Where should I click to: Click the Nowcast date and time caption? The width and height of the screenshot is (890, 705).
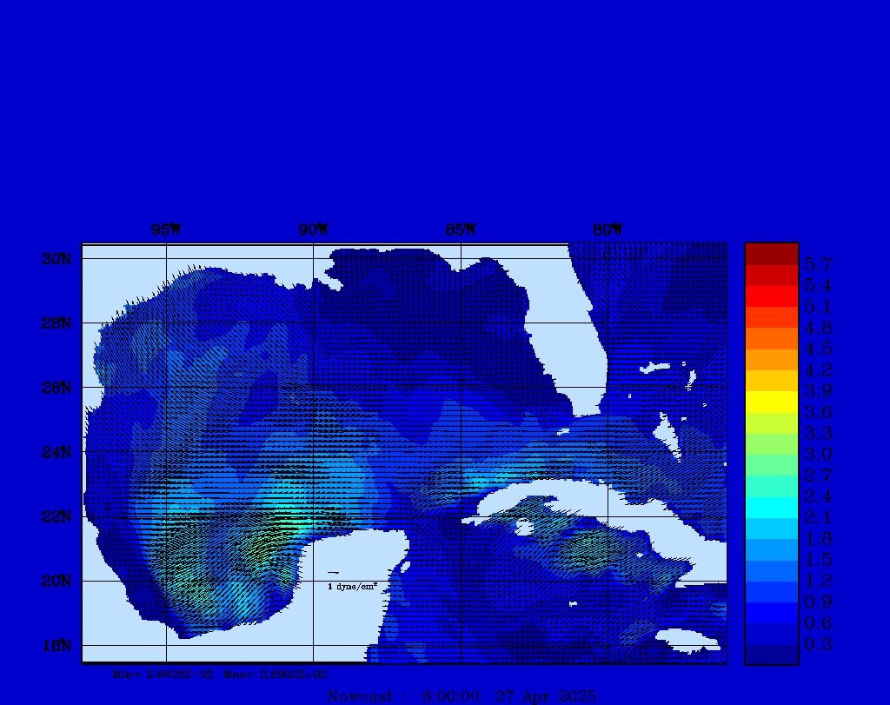(x=461, y=696)
